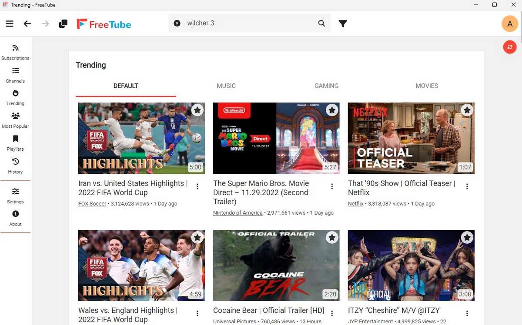This screenshot has width=522, height=325.
Task: Open Cocaine Bear Official Trailer title
Action: [269, 311]
